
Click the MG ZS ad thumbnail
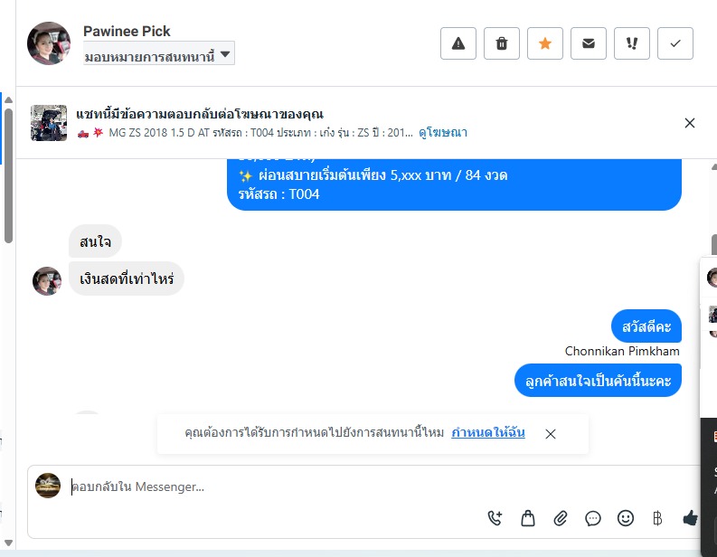[x=49, y=123]
